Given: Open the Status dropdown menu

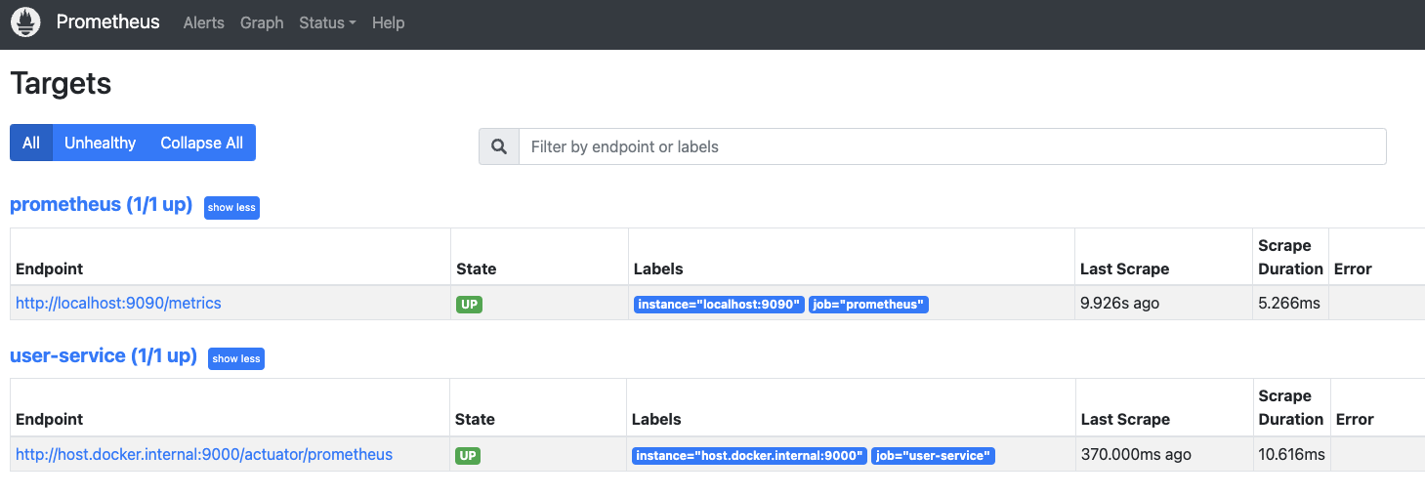Looking at the screenshot, I should [x=327, y=22].
